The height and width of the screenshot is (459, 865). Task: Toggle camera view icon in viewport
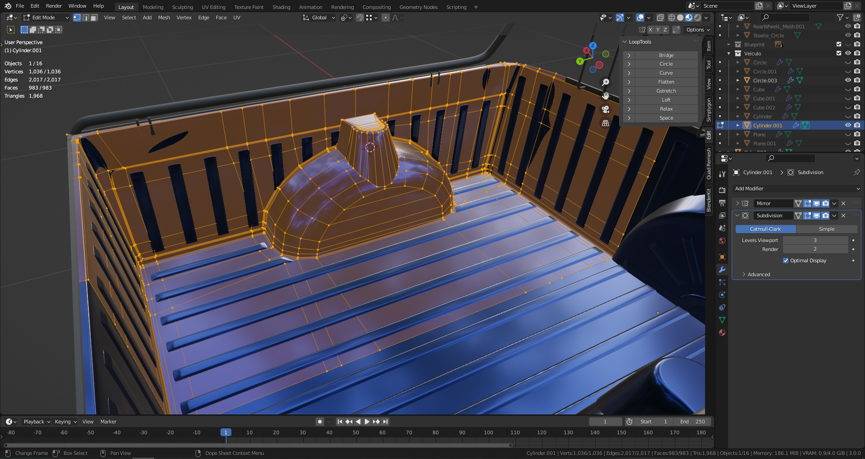(x=605, y=109)
